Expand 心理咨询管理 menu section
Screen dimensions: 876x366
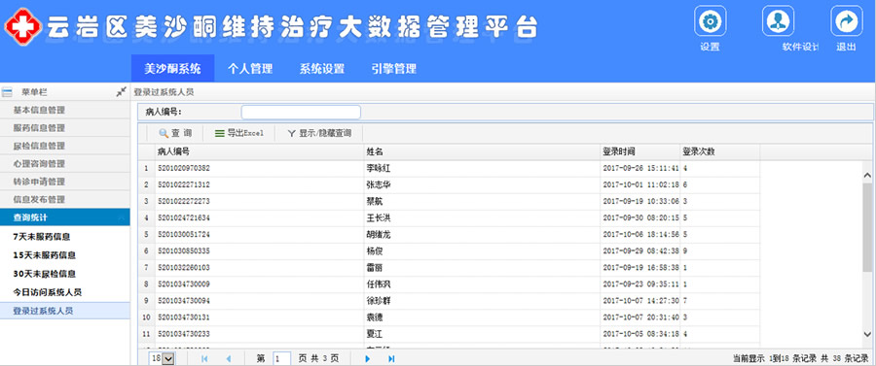pos(65,164)
